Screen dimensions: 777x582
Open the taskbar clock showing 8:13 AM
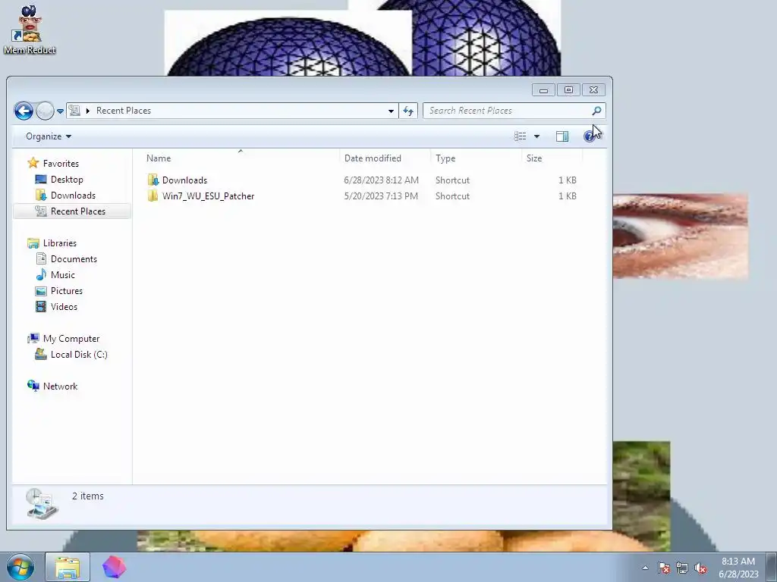coord(738,568)
